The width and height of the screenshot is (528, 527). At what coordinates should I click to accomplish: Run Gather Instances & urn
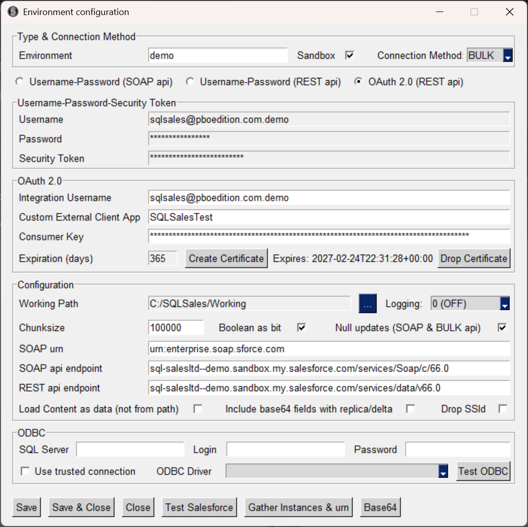click(x=298, y=507)
